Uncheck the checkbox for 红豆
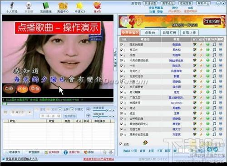 (121, 113)
